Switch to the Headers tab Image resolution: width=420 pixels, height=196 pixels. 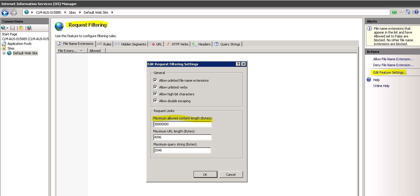point(201,44)
